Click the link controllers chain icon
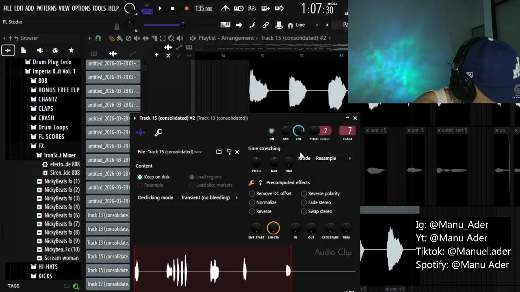The image size is (520, 292). (x=266, y=25)
